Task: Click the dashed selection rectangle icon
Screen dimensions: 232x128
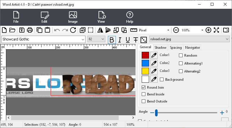Action: click(91, 30)
